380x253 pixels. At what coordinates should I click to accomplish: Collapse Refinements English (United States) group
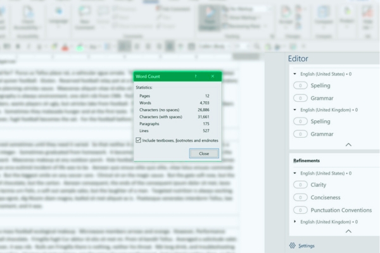[294, 173]
